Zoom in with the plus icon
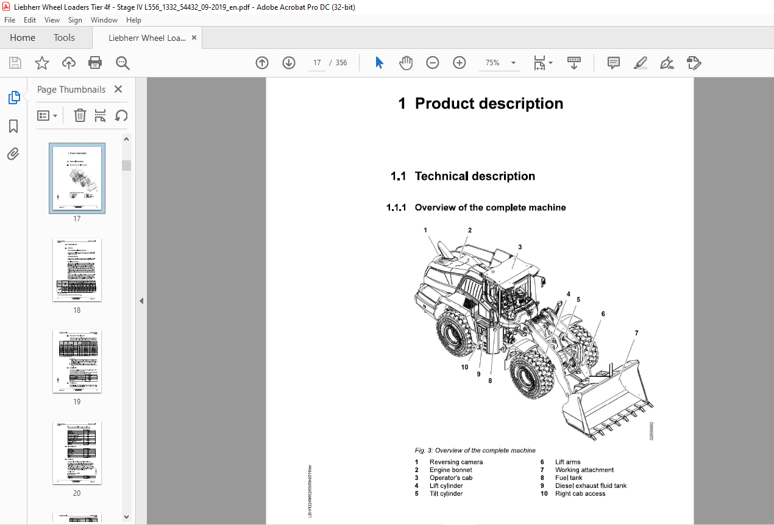Viewport: 774px width, 525px height. tap(460, 63)
